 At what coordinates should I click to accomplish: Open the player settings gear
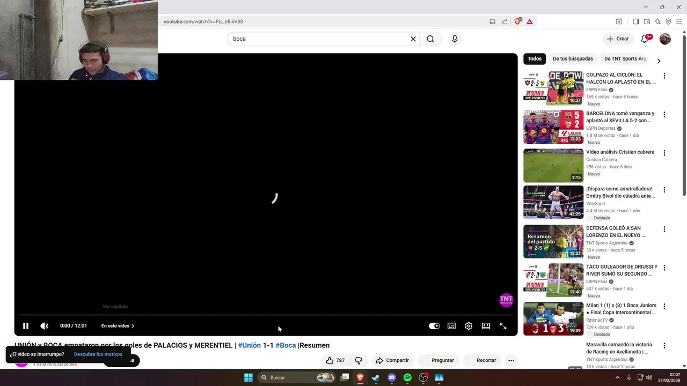click(x=469, y=326)
